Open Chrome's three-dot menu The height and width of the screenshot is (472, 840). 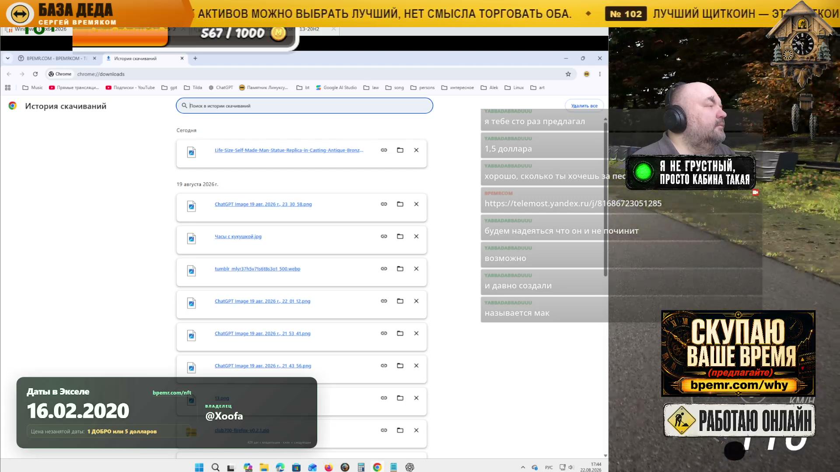(x=600, y=74)
